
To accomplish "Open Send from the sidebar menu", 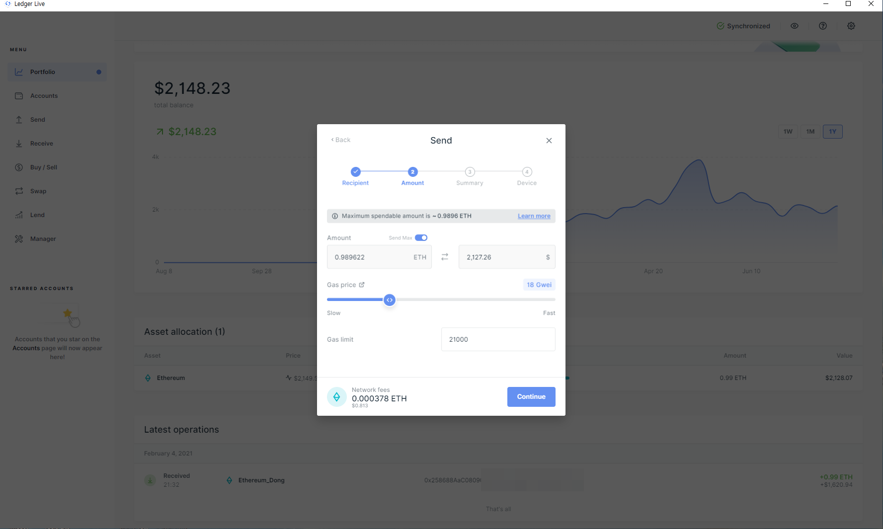I will (x=57, y=120).
